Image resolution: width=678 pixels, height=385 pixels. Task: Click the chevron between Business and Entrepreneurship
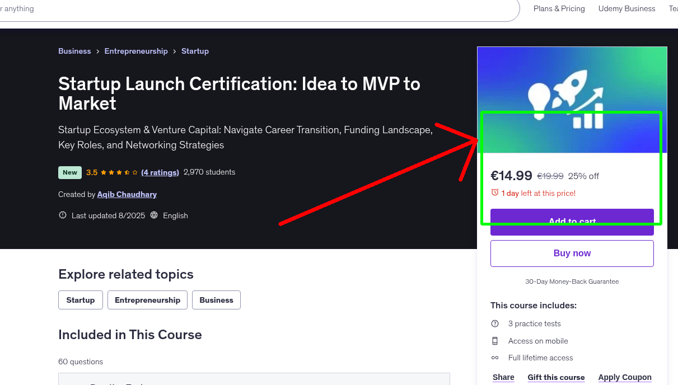tap(97, 51)
